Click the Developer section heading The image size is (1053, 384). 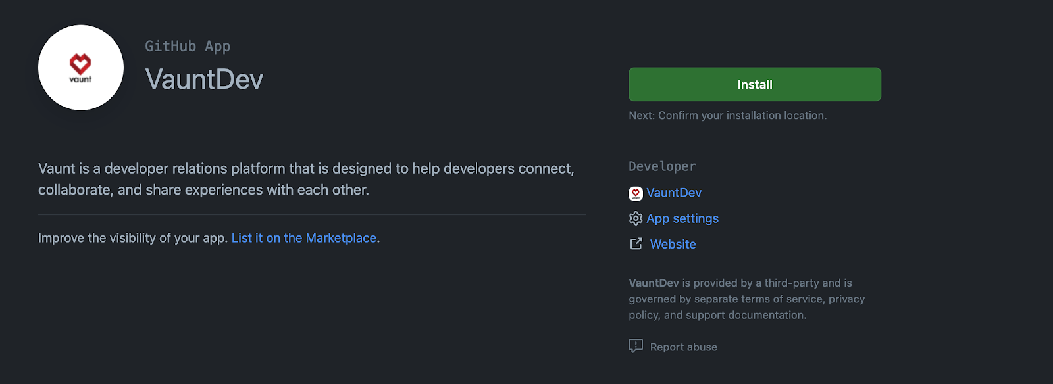tap(662, 166)
